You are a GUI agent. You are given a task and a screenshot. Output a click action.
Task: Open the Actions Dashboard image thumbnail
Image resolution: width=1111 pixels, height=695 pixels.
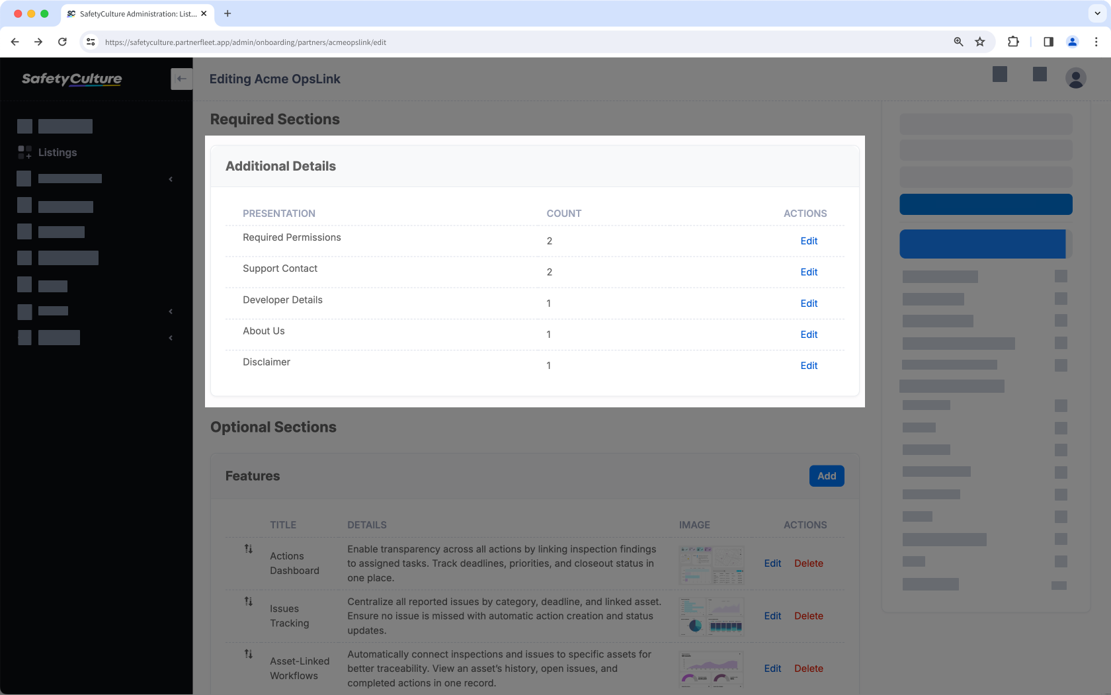coord(712,565)
